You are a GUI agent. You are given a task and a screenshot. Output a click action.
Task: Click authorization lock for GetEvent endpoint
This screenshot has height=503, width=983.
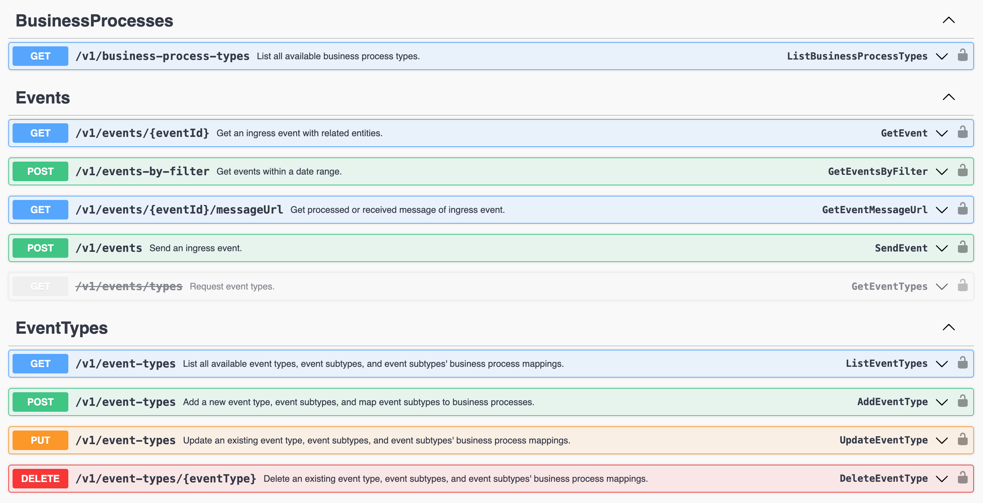962,133
